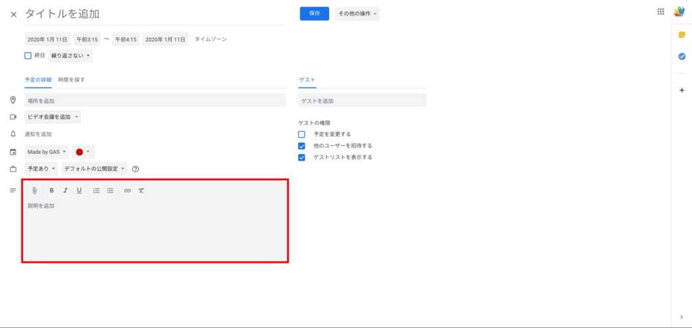Viewport: 692px width, 328px height.
Task: Toggle italic formatting in description toolbar
Action: click(x=66, y=190)
